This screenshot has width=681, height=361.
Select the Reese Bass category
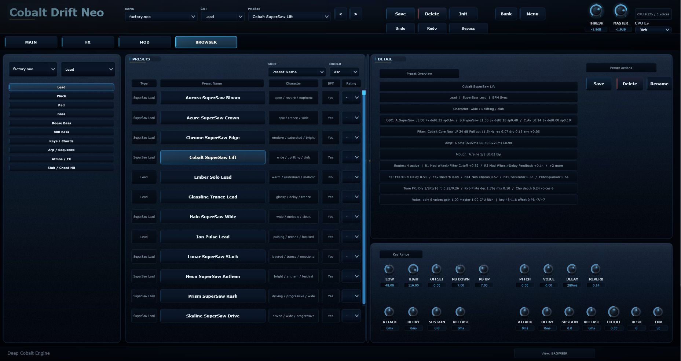tap(61, 123)
